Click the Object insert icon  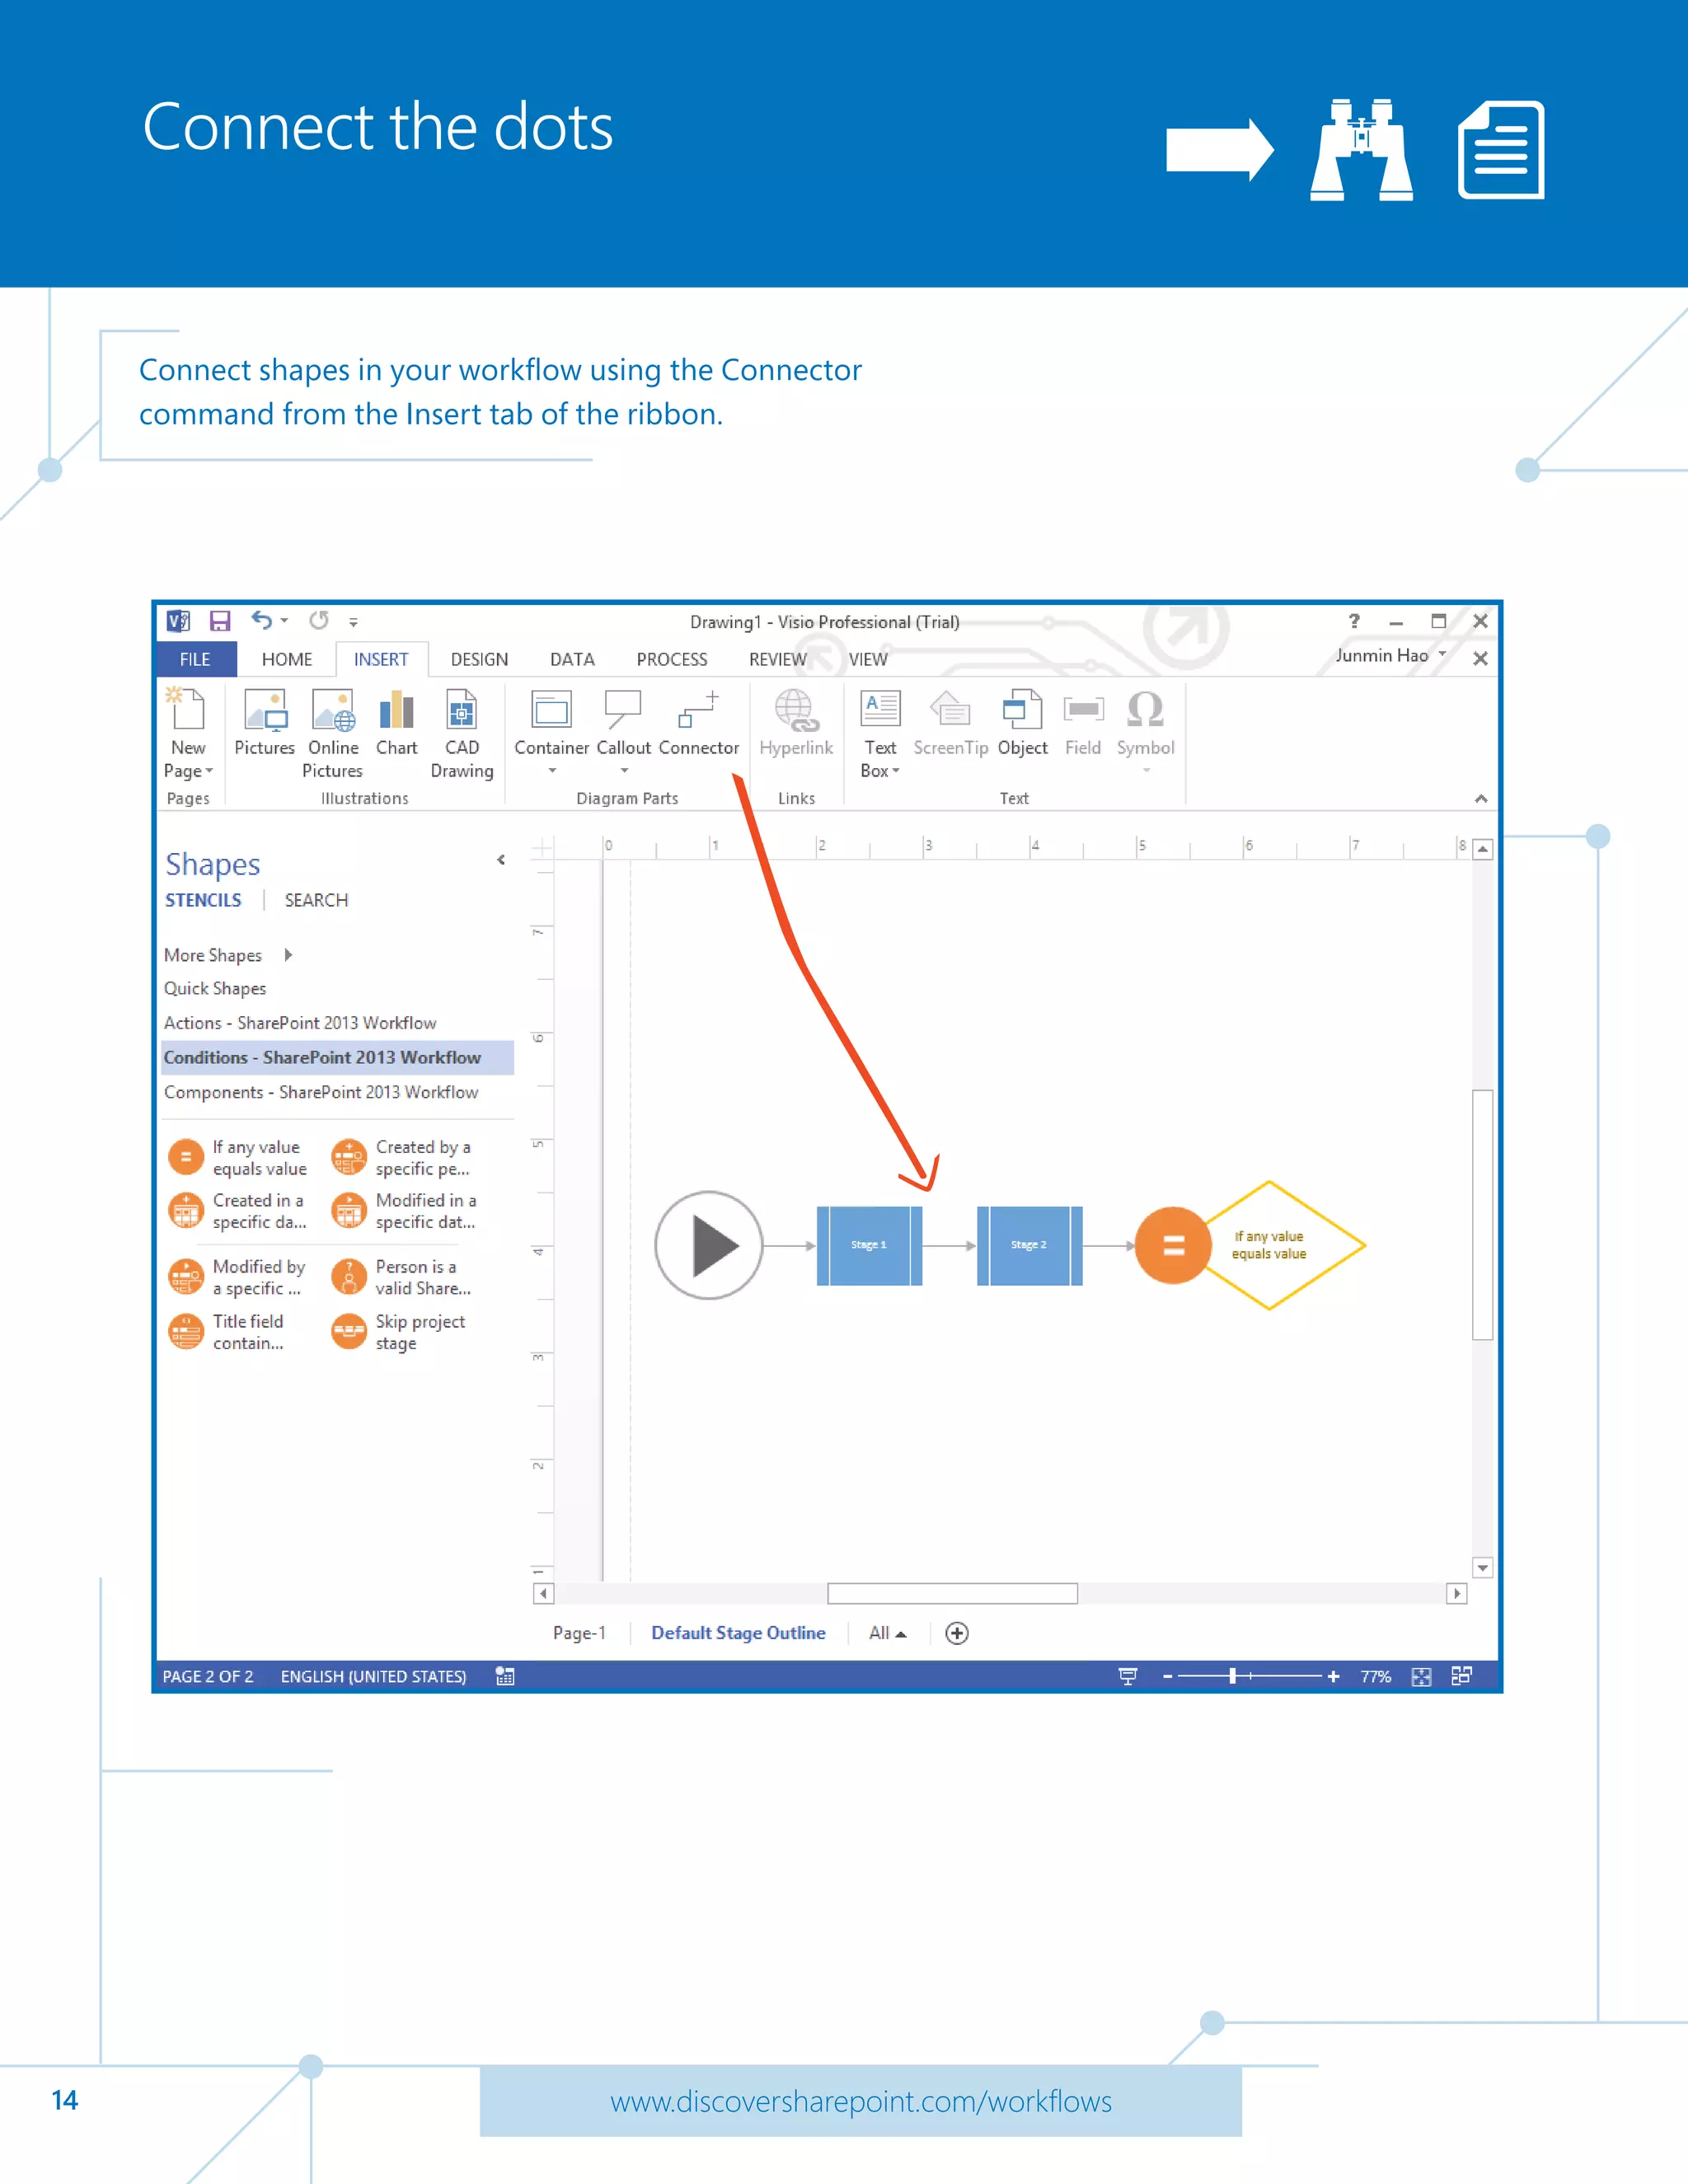pos(1022,709)
